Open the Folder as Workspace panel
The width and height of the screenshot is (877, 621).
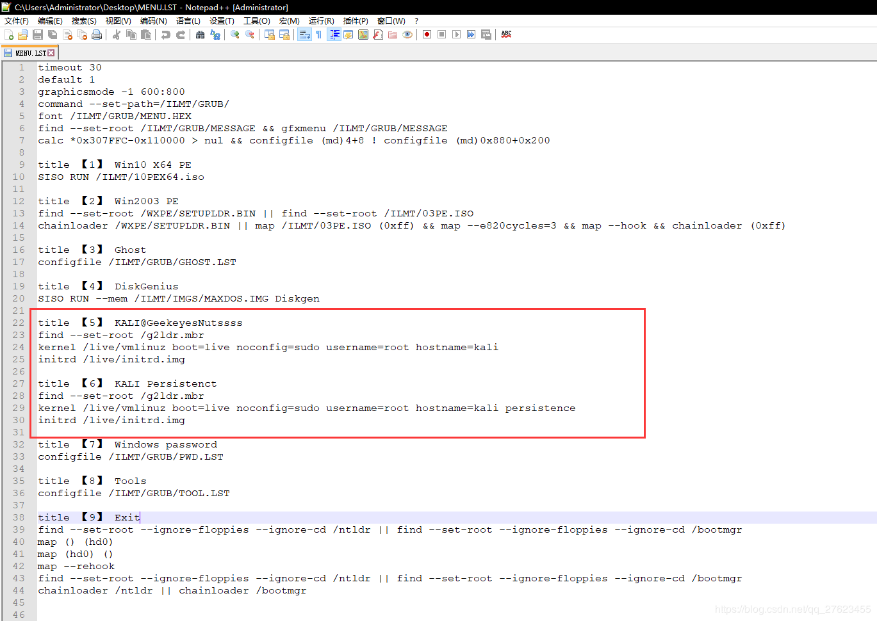pyautogui.click(x=393, y=35)
